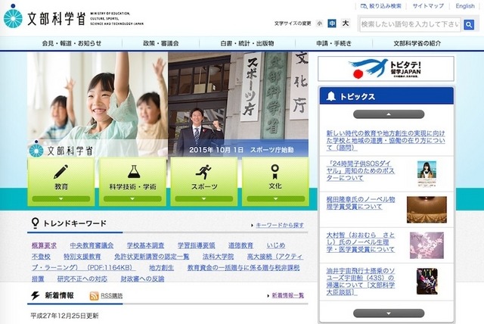Click the 絞り込み検索 icon link
This screenshot has height=324, width=484.
point(381,6)
